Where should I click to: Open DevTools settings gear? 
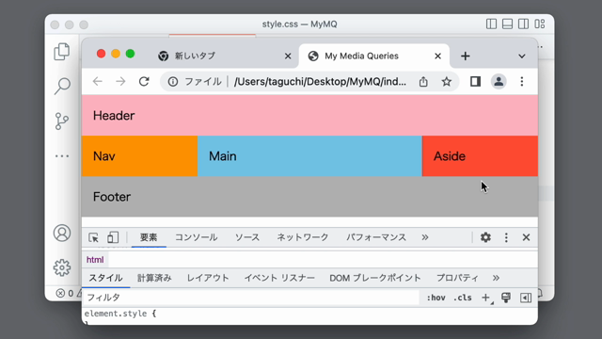tap(485, 237)
